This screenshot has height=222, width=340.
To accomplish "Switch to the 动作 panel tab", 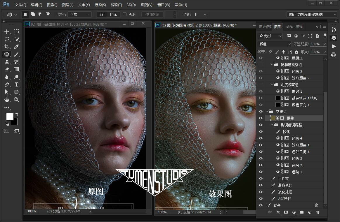I will click(289, 27).
